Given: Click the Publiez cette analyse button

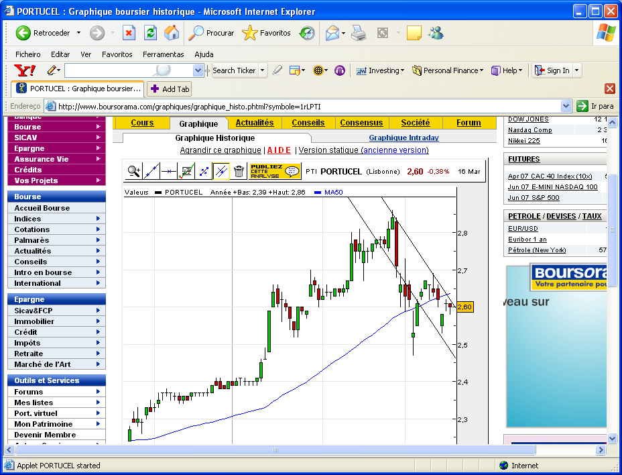Looking at the screenshot, I should point(275,172).
